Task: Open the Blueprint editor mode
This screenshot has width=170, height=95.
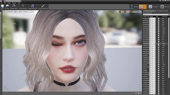Action: (x=165, y=7)
